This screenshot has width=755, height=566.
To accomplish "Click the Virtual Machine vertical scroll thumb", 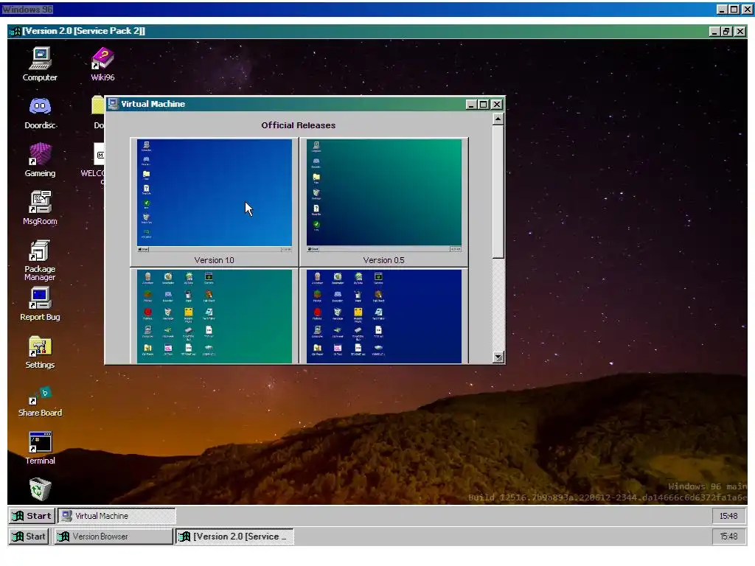I will pos(498,192).
